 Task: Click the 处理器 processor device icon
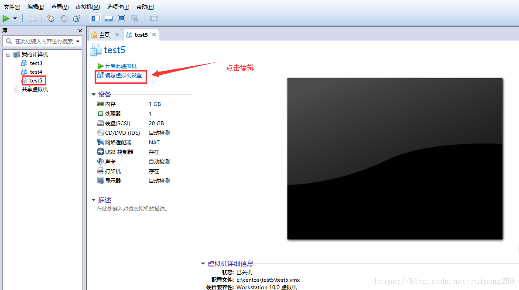[x=101, y=113]
